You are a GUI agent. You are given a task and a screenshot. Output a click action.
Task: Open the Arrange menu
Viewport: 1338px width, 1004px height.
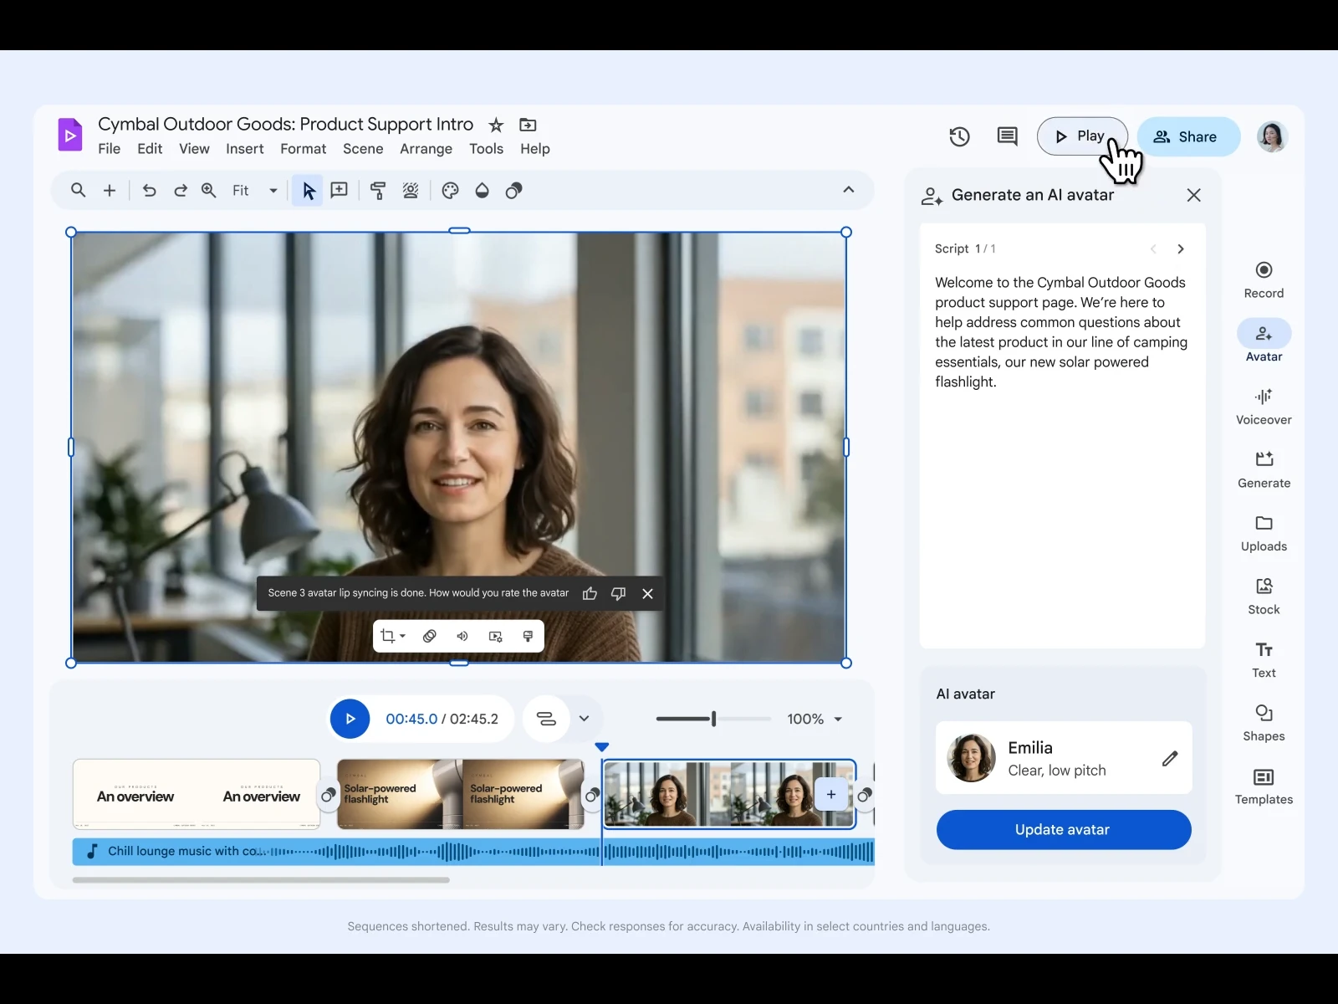pyautogui.click(x=426, y=149)
